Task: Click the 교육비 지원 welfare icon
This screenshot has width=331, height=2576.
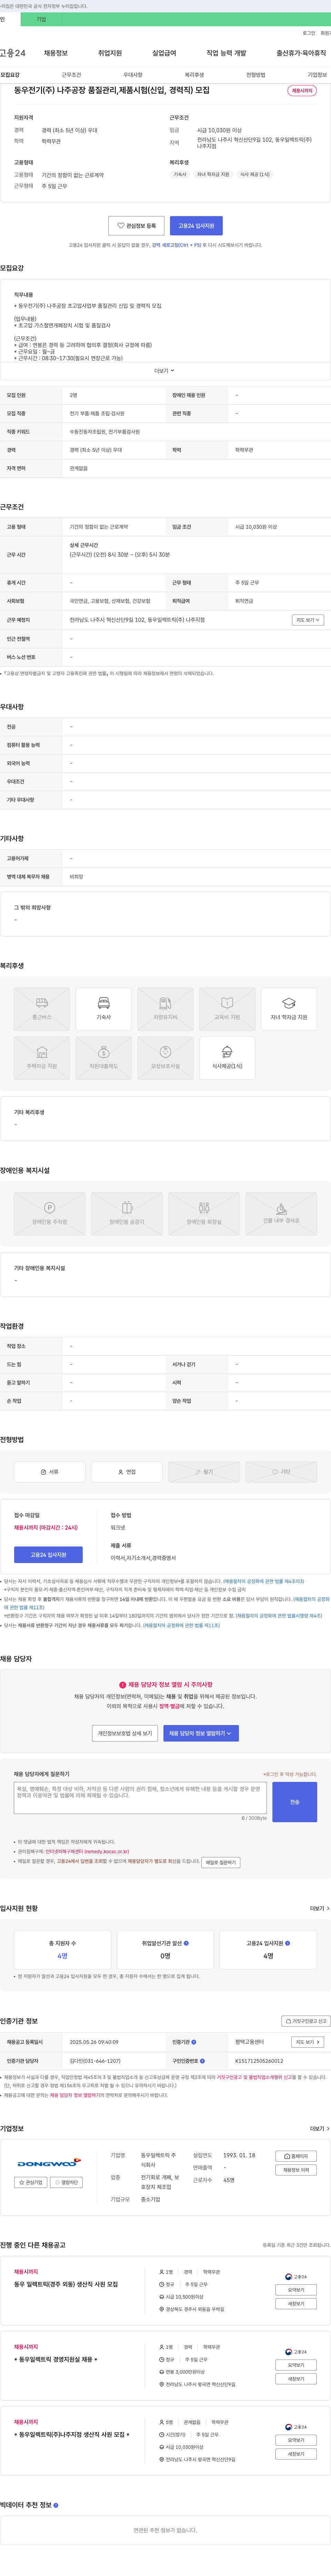Action: pyautogui.click(x=227, y=1009)
